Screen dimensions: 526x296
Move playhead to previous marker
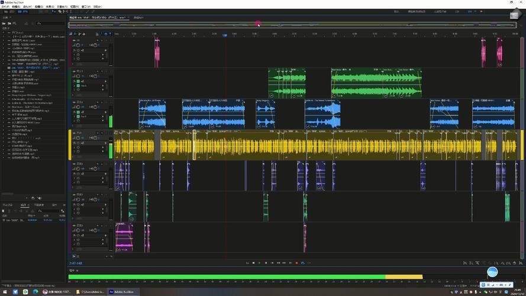[x=272, y=263]
